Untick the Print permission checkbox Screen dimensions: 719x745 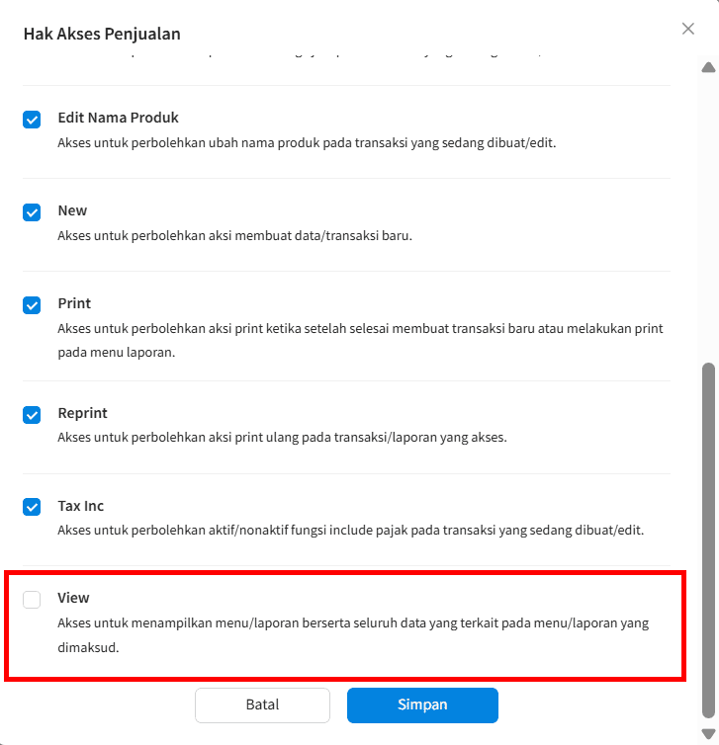[x=32, y=305]
